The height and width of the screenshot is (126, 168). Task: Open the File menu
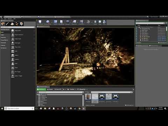click(2, 19)
